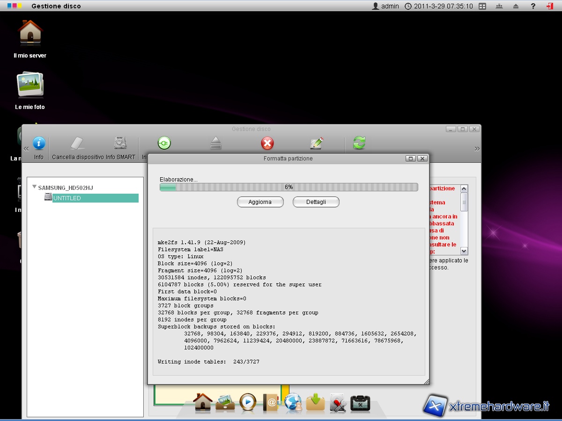Open the disk tools icon in dock
This screenshot has height=421, width=562.
coord(338,402)
